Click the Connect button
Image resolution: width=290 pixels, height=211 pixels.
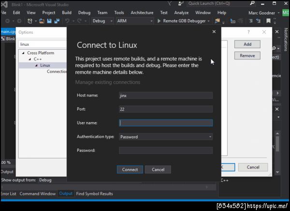point(130,169)
